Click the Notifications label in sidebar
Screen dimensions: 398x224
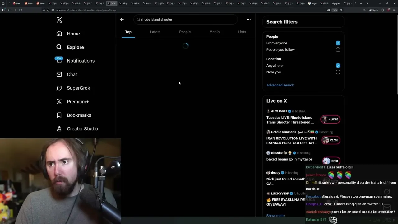point(81,61)
